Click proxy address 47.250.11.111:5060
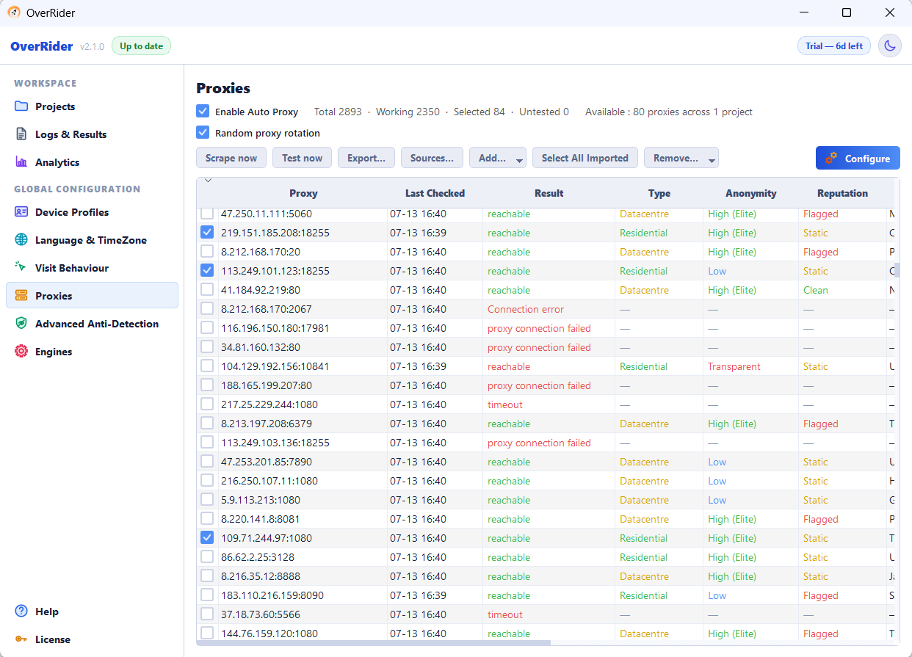 click(267, 214)
